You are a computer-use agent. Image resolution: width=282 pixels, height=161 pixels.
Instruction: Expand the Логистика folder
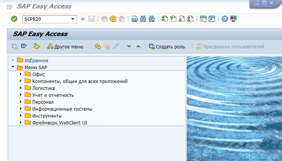click(20, 88)
